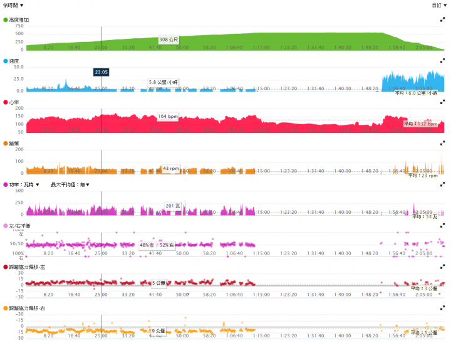This screenshot has width=451, height=343.
Task: Toggle the green 高度增加 series legend
Action: pos(16,20)
